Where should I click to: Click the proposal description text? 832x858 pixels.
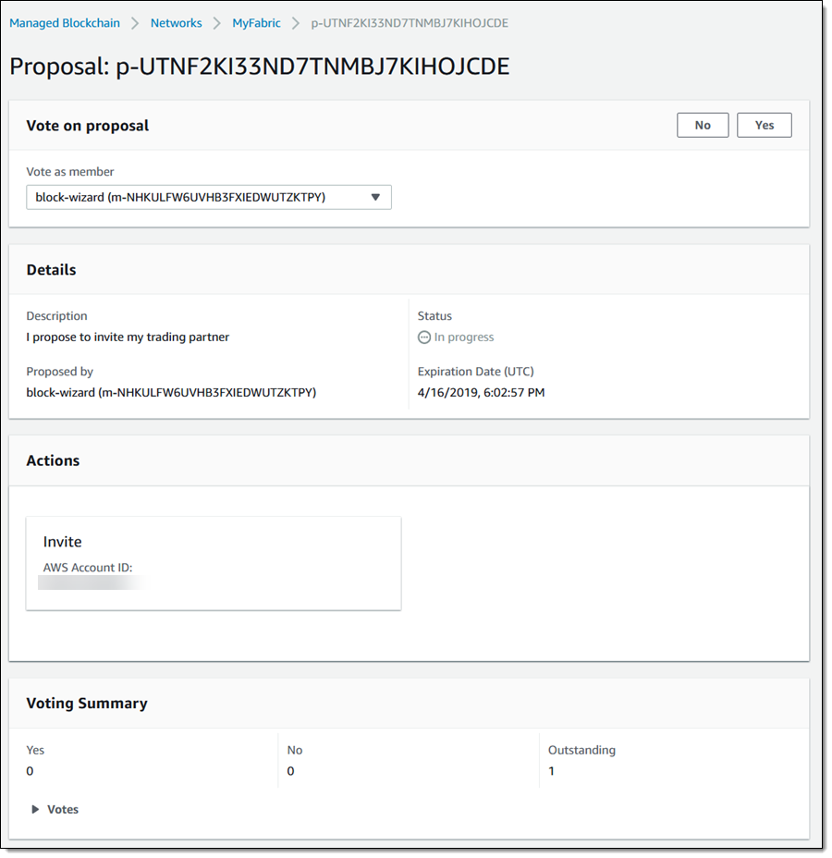pos(128,337)
